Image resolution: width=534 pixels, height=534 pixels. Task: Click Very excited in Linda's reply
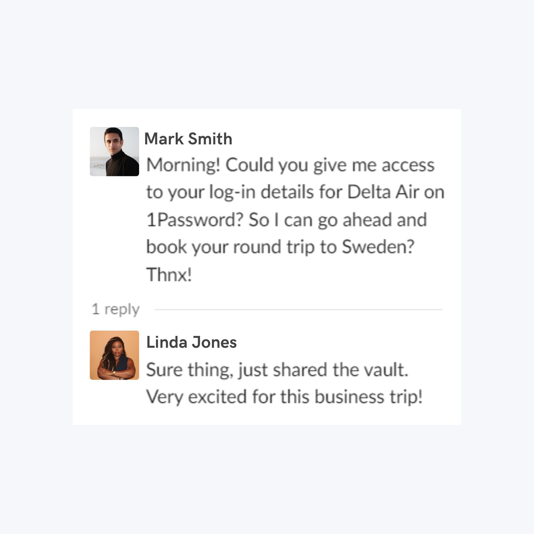[196, 397]
